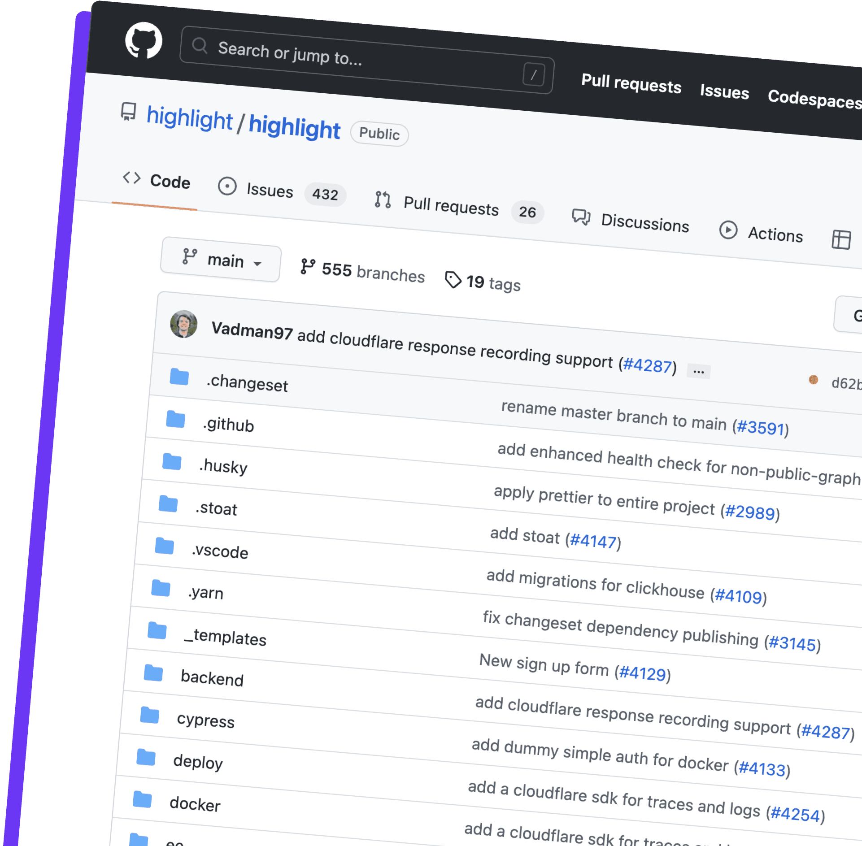The height and width of the screenshot is (846, 862).
Task: Open the _templates folder
Action: tap(225, 637)
